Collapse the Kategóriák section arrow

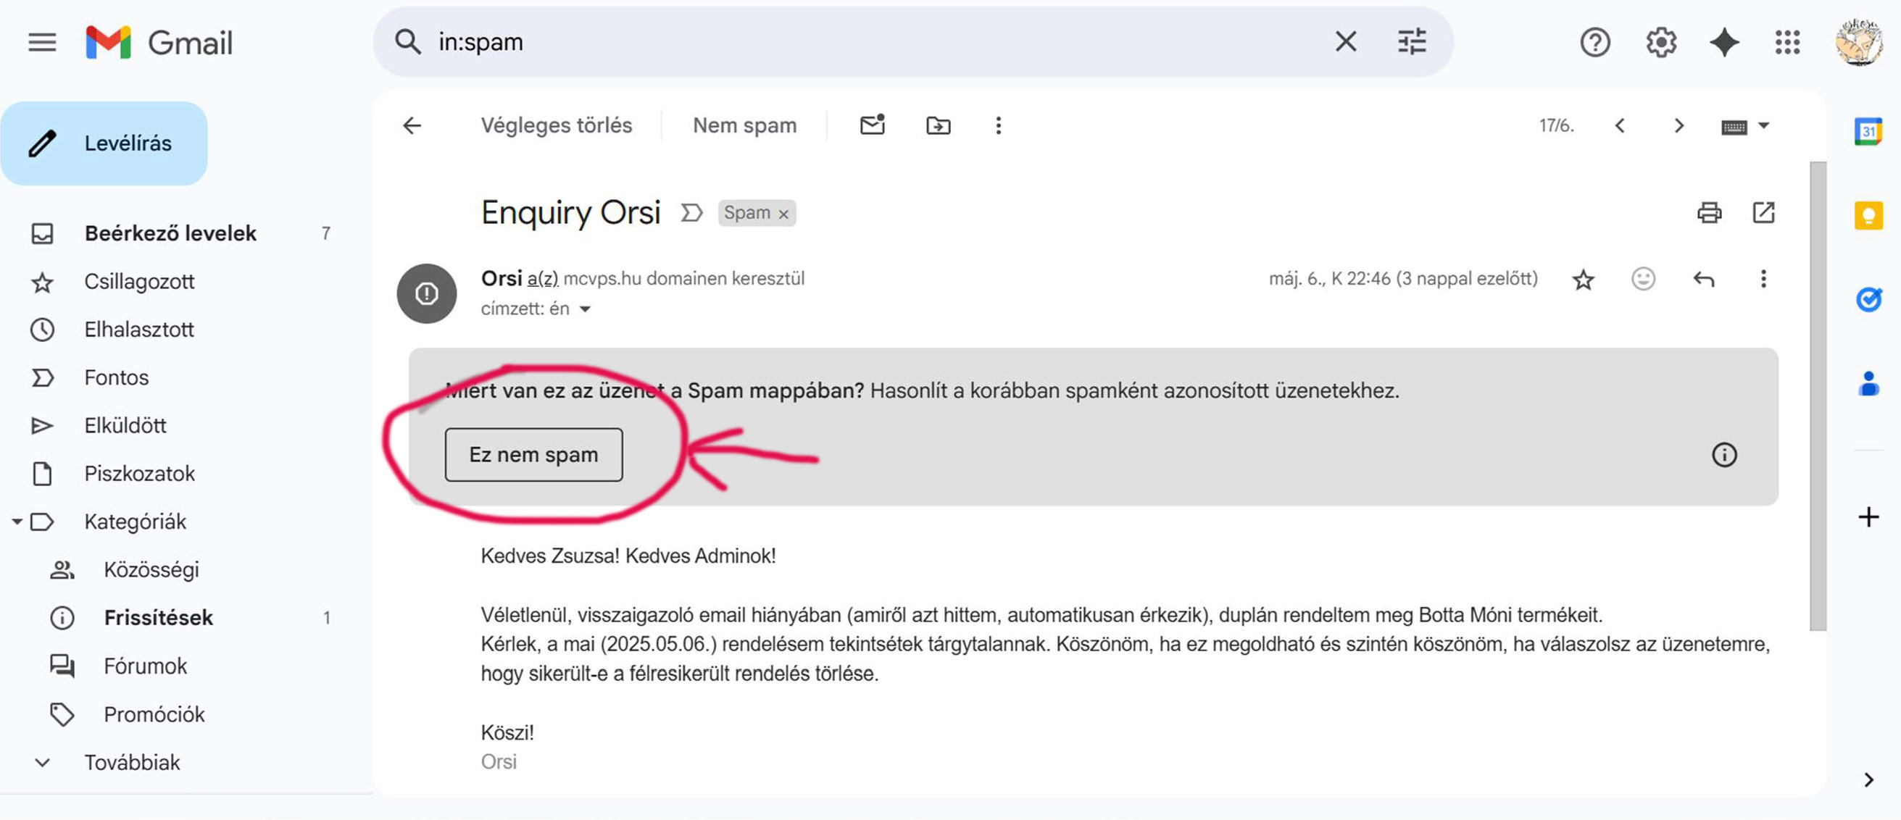[16, 522]
